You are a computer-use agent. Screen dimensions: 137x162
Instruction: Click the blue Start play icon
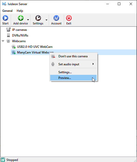tap(5, 18)
